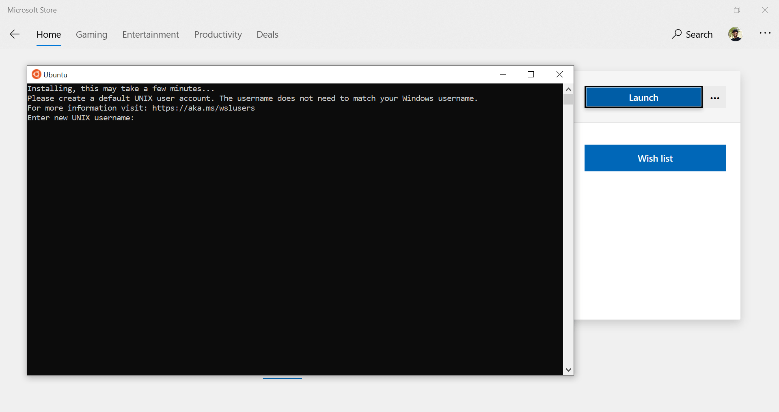Viewport: 779px width, 412px height.
Task: Switch to the Gaming tab
Action: pyautogui.click(x=92, y=34)
